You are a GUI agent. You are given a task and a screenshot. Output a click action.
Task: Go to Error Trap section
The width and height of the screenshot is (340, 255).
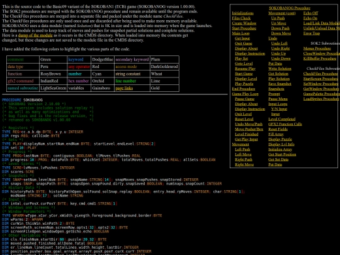coord(312,33)
